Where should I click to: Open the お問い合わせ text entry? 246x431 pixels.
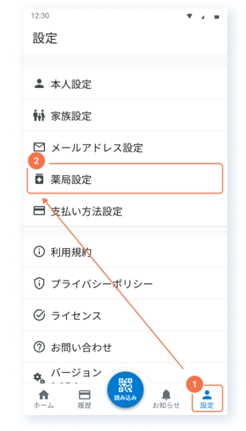[x=81, y=347]
